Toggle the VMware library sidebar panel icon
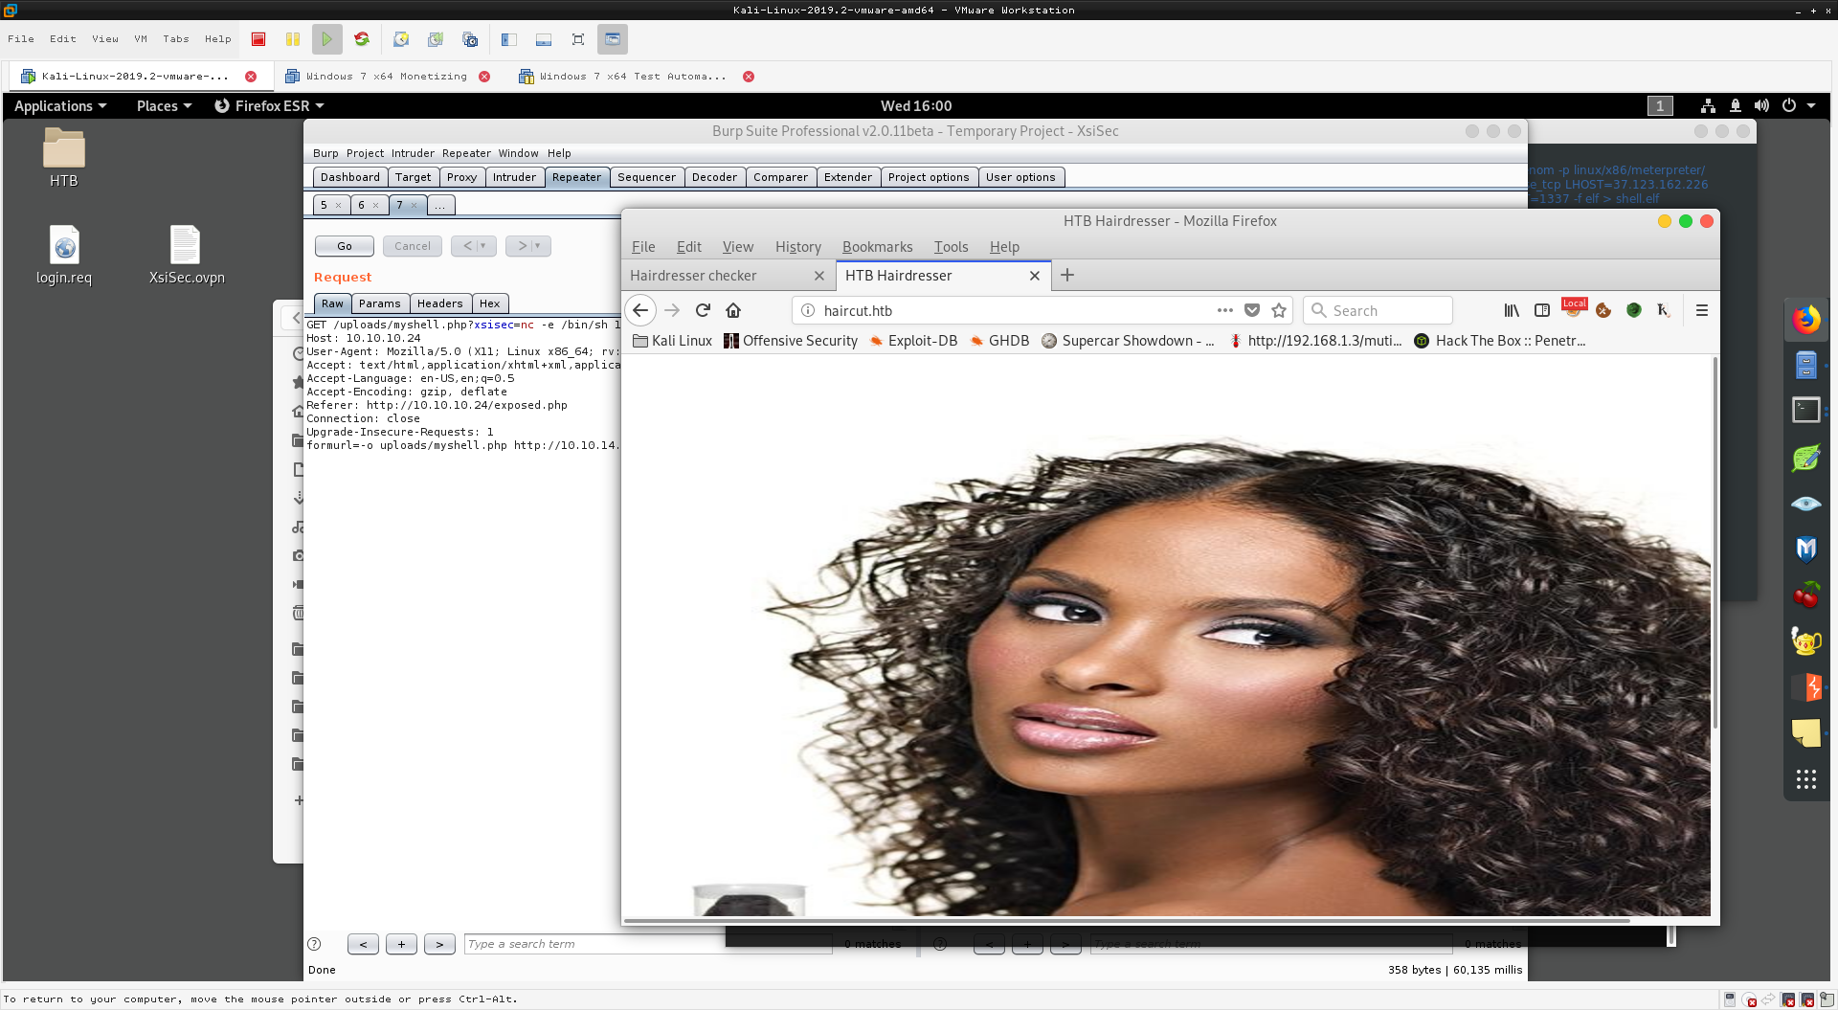The width and height of the screenshot is (1838, 1010). (509, 39)
